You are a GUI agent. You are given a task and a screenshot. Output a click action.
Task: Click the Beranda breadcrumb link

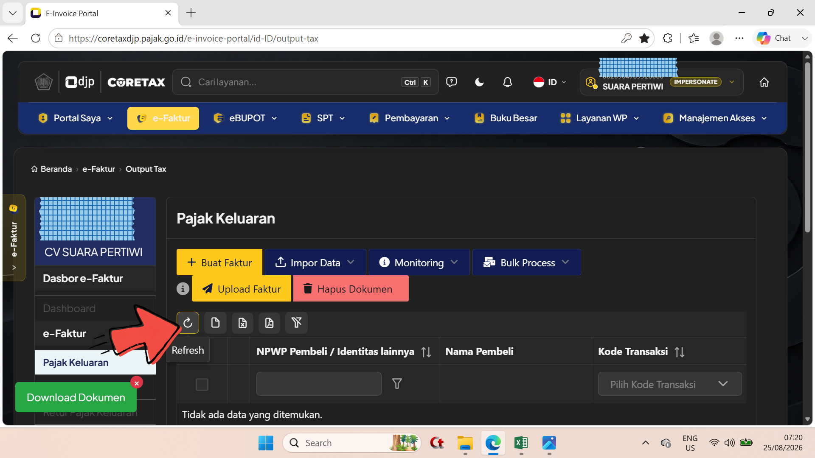(52, 169)
